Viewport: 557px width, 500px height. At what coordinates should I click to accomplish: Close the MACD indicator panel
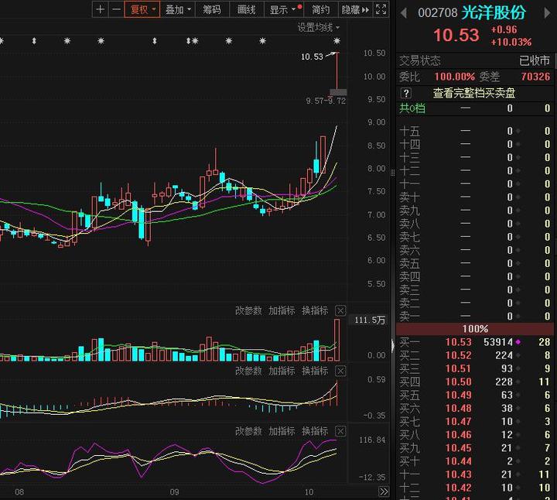coord(340,371)
